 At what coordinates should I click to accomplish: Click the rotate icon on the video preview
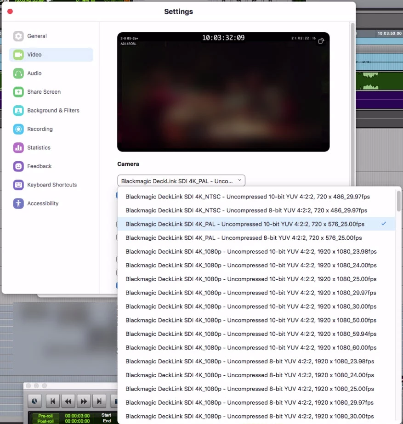click(321, 41)
